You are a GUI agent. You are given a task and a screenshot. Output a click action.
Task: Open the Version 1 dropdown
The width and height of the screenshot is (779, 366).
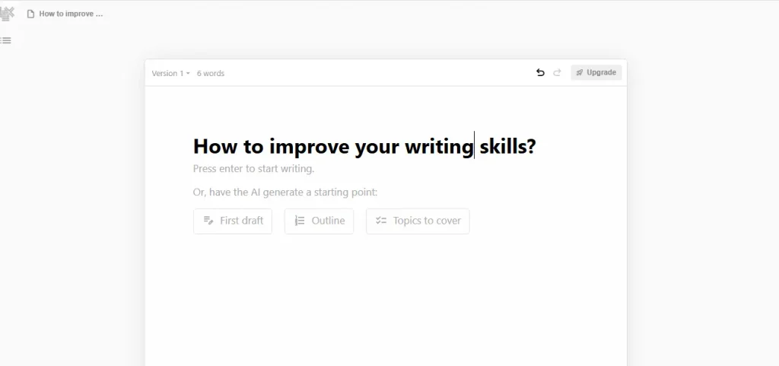[x=170, y=74]
